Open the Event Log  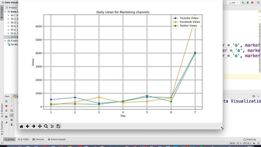[x=250, y=139]
